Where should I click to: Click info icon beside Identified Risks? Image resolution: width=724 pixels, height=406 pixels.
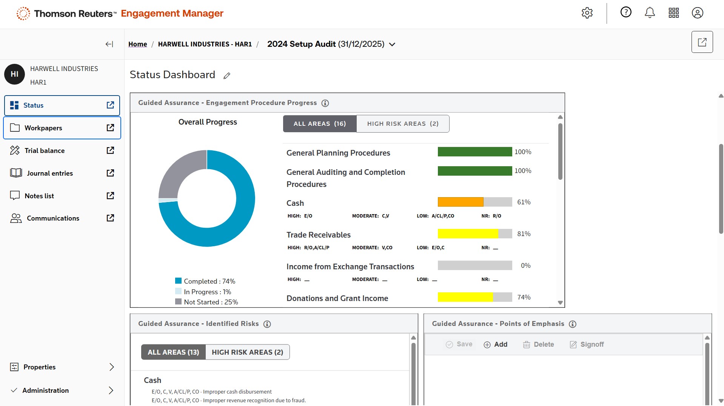[267, 324]
